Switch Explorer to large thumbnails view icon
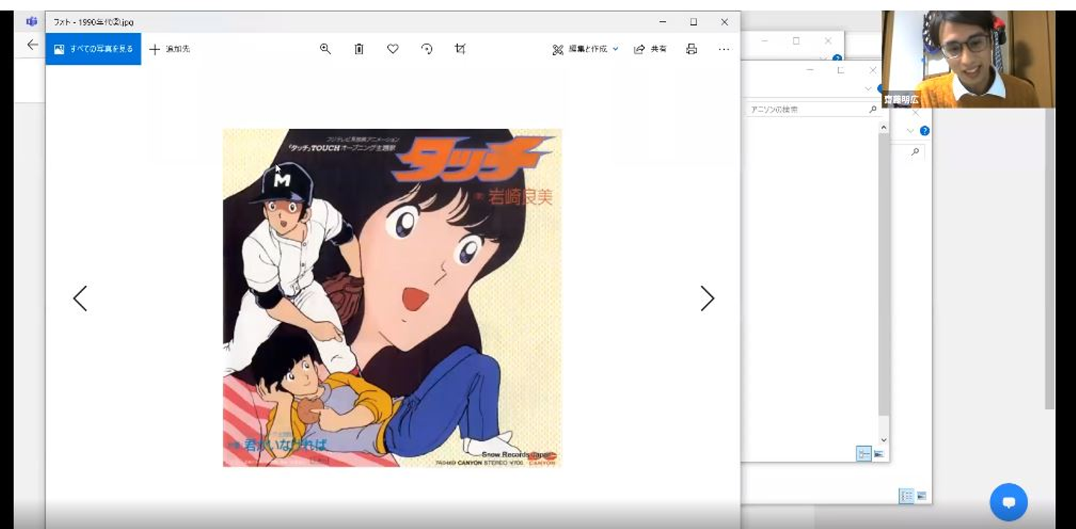The height and width of the screenshot is (529, 1076). (x=879, y=454)
